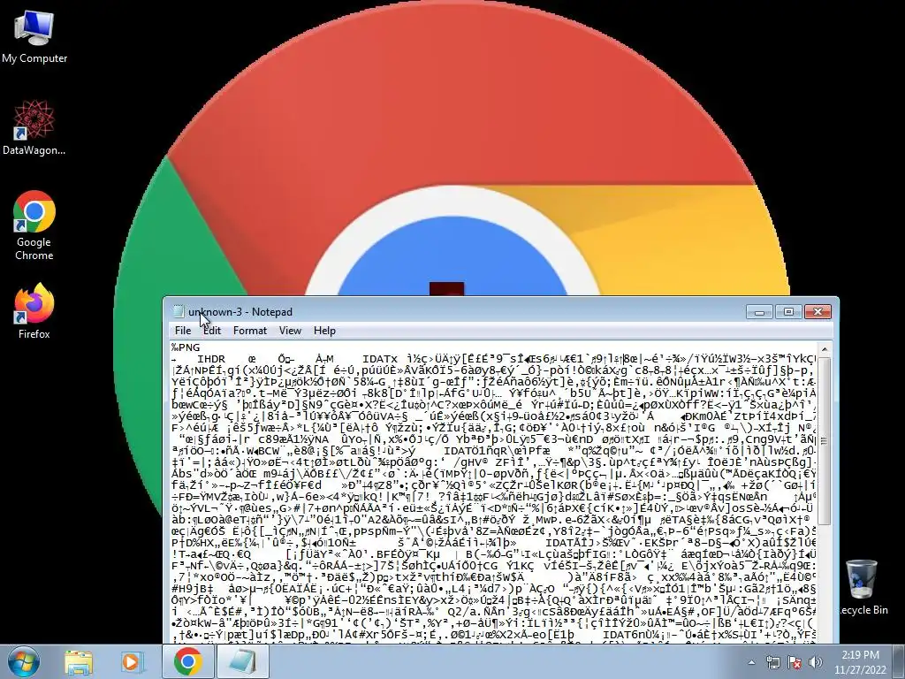Click the Notepad vertical scrollbar thumb
This screenshot has width=905, height=679.
[825, 441]
